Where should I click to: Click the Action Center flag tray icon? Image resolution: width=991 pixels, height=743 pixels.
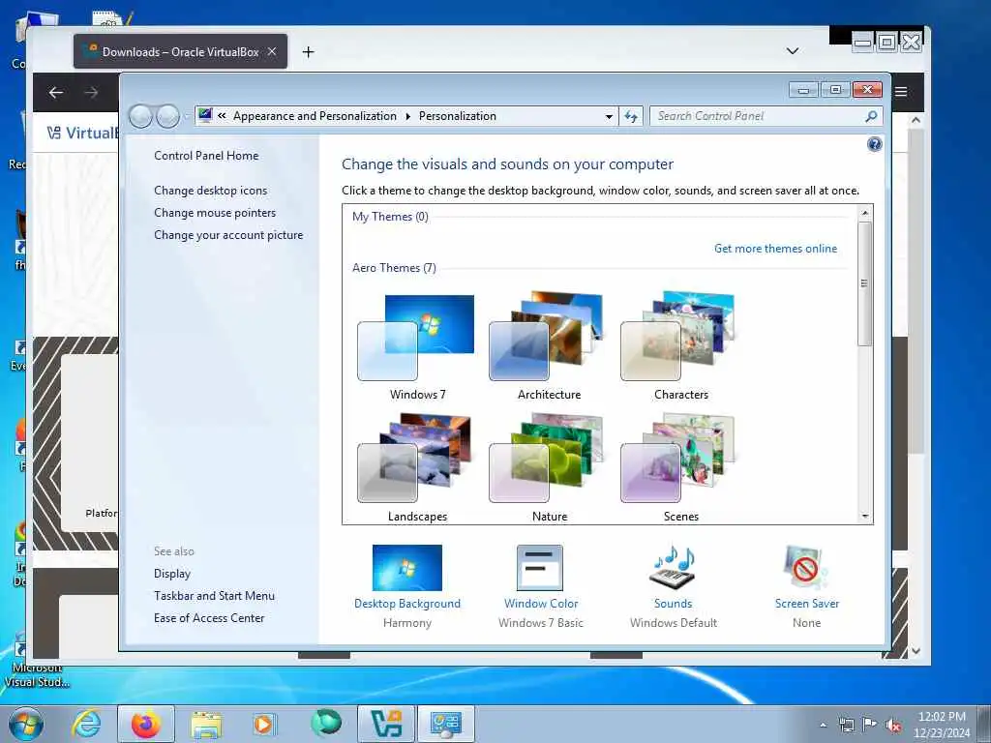(870, 726)
